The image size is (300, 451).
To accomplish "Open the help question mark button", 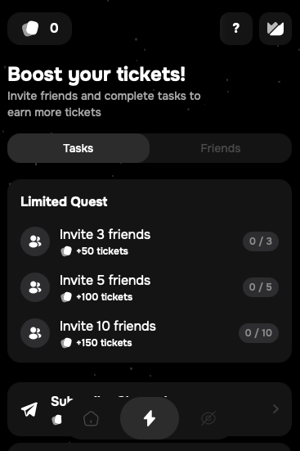I will (236, 29).
